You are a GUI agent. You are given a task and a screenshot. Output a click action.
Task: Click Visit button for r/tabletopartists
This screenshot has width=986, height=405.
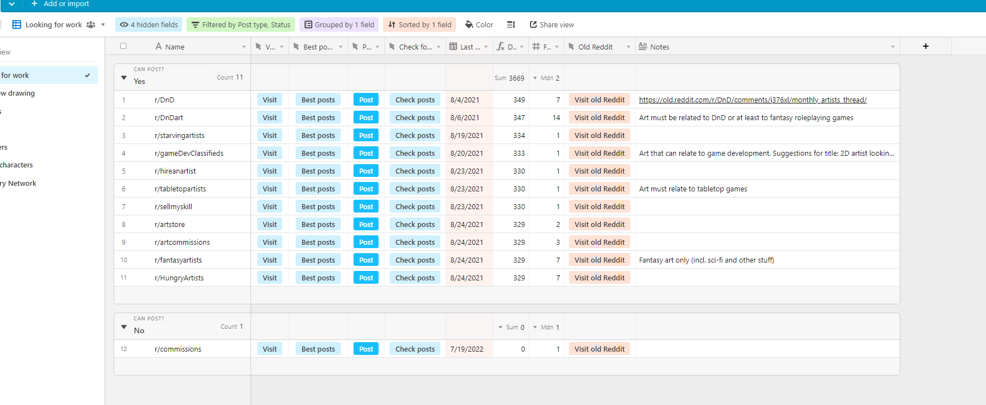(x=269, y=189)
